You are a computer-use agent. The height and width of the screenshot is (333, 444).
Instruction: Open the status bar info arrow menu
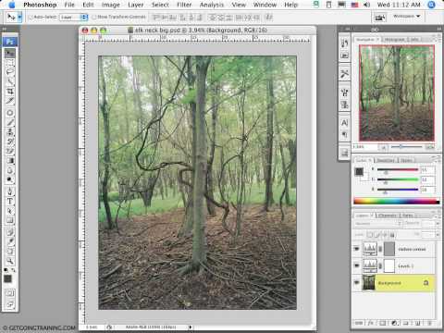[x=191, y=327]
